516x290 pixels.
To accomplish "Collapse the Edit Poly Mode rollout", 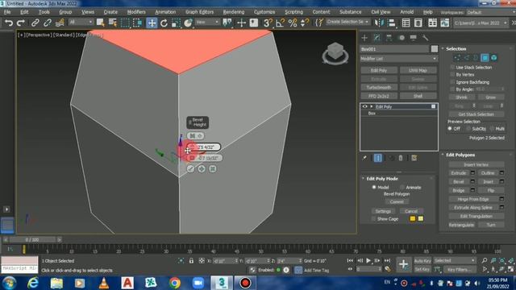I will [382, 179].
